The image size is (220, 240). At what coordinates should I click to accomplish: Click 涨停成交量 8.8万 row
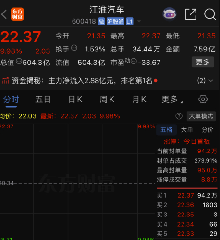point(187,180)
